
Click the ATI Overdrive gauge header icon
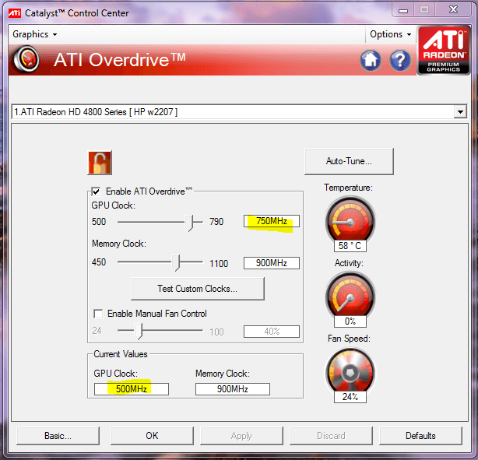[26, 59]
